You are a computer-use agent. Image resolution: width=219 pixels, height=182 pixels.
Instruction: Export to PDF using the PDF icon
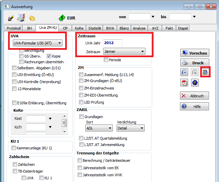[x=185, y=82]
